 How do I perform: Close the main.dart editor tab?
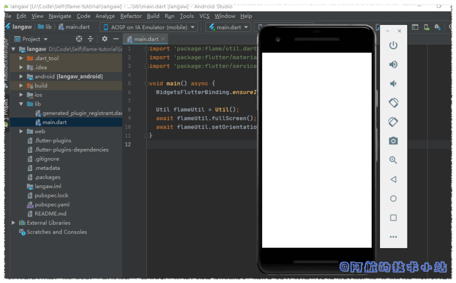pos(163,39)
